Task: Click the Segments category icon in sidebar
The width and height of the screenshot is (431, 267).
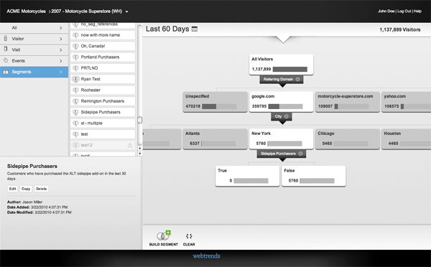Action: pos(6,72)
